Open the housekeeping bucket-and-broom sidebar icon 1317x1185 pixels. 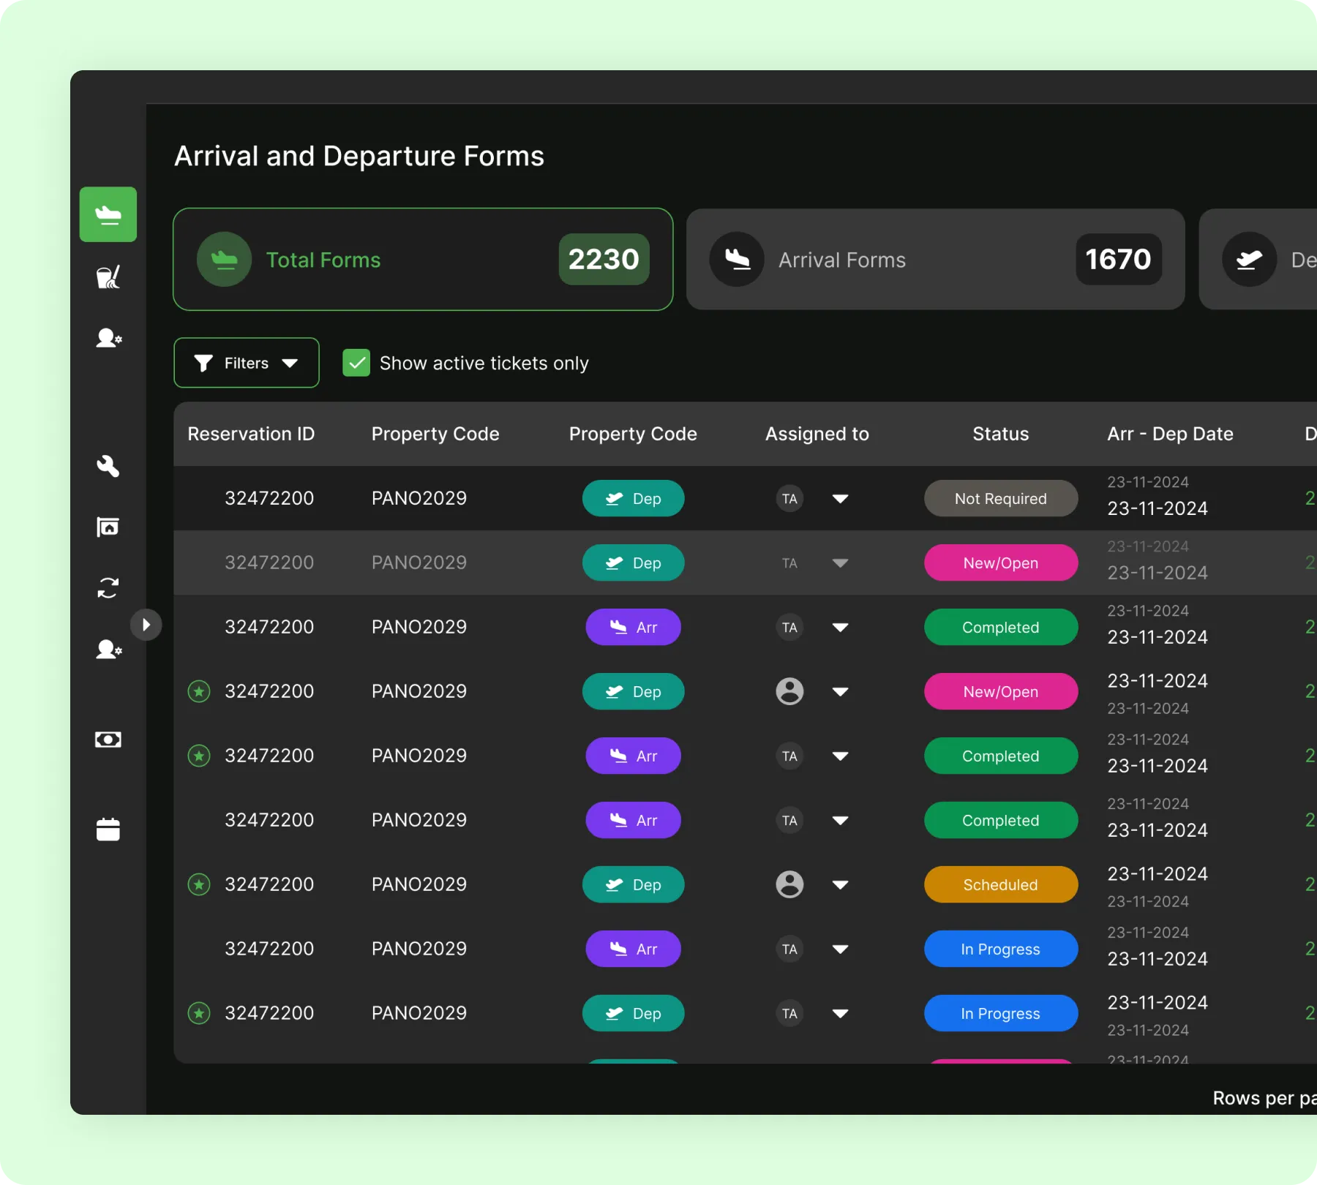click(108, 277)
